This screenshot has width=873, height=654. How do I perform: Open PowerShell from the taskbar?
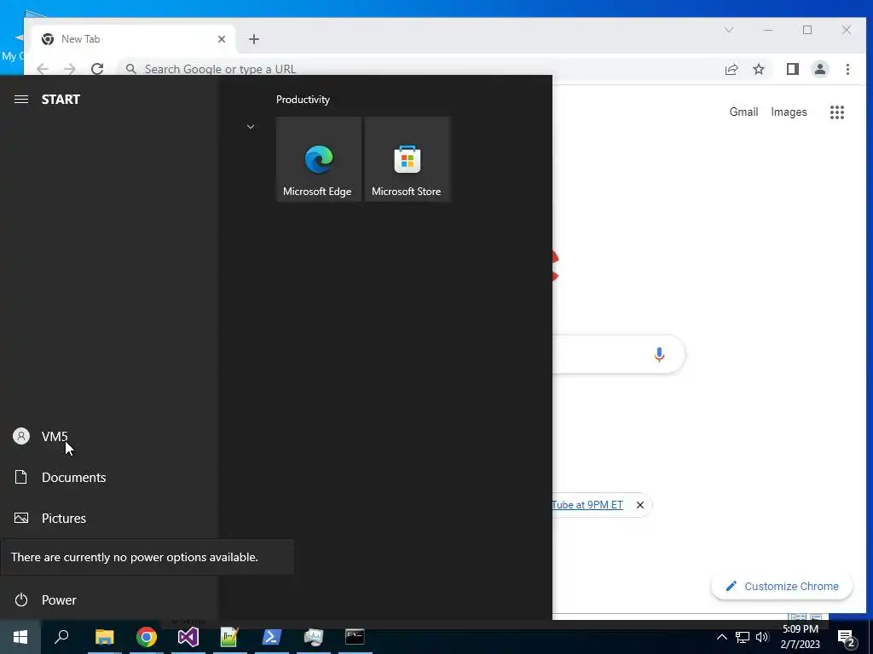point(272,637)
